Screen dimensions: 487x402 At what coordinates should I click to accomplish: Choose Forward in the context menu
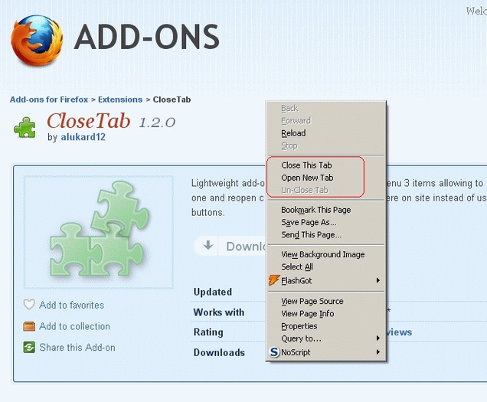click(325, 121)
